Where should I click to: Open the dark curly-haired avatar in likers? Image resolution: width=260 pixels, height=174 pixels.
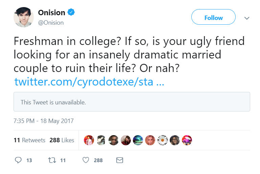click(114, 140)
